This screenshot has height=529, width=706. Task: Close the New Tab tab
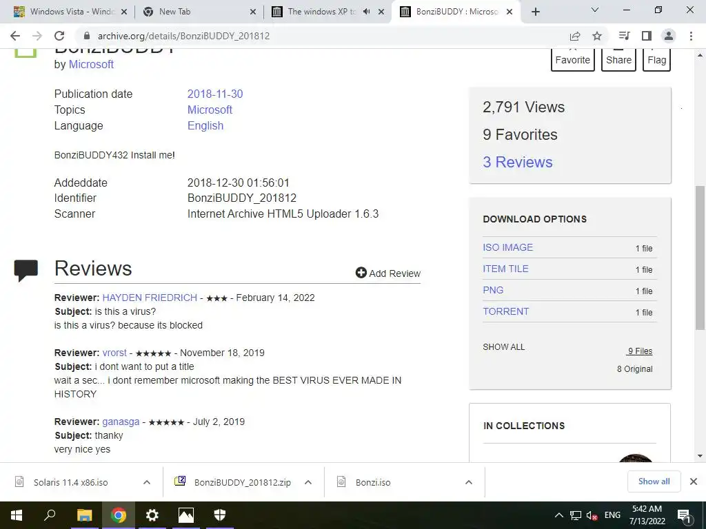[x=253, y=12]
